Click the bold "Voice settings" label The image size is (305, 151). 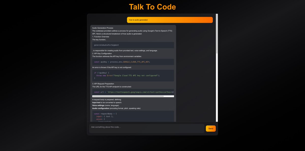pyautogui.click(x=98, y=105)
